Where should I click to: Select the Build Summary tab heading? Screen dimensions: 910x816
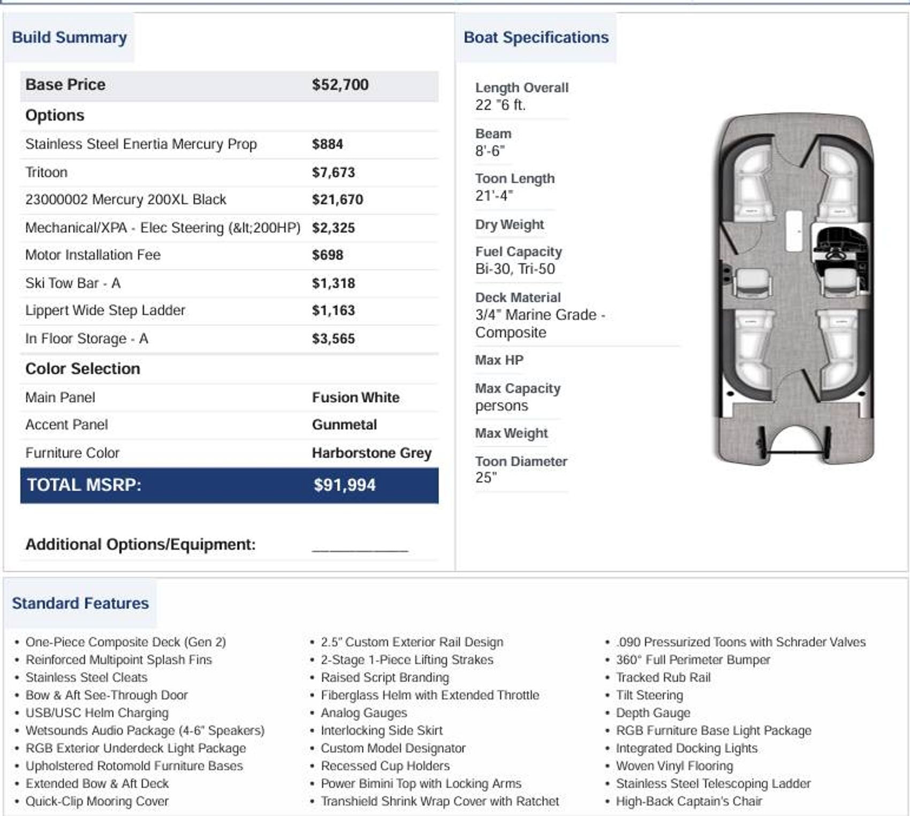tap(69, 37)
